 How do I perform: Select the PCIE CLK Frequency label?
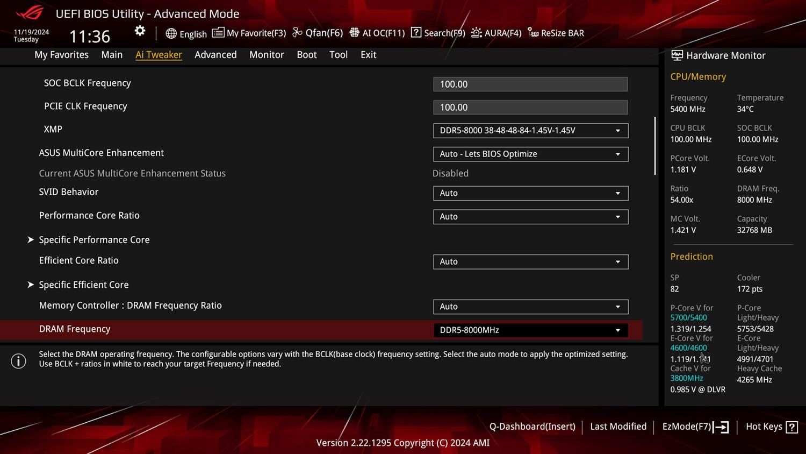click(85, 107)
